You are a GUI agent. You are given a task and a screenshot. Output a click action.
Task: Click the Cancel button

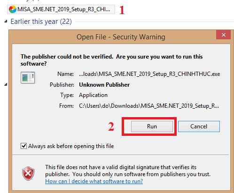[x=199, y=126]
